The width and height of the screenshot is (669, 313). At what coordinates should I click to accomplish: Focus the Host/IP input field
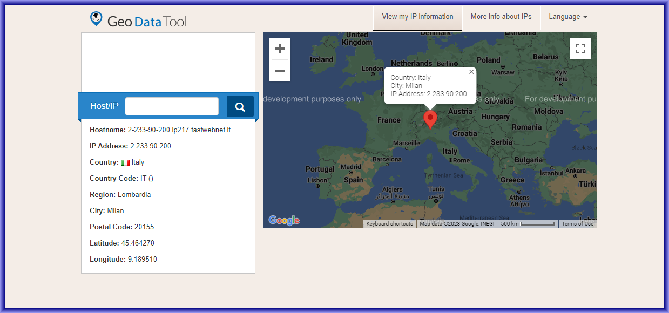click(x=172, y=106)
